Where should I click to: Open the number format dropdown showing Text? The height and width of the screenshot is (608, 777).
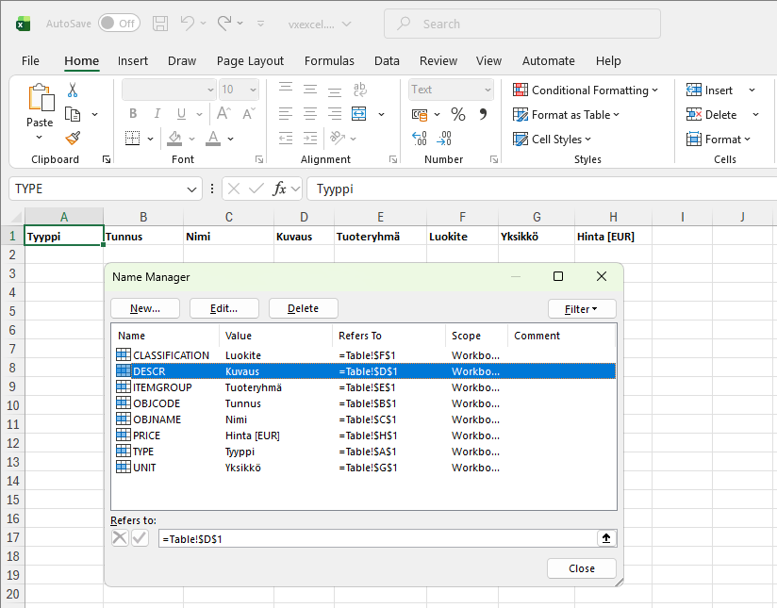coord(488,90)
